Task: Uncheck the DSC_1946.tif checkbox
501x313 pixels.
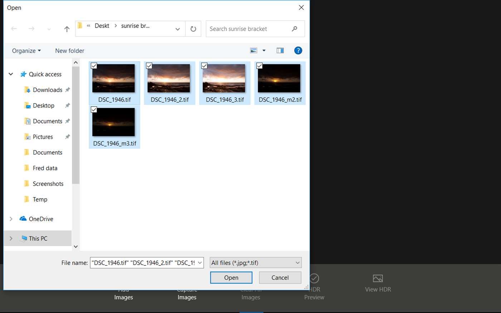Action: click(x=94, y=65)
